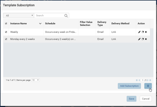Toggle the select-all header checkbox
Screen dimensions: 157x107
tap(6, 24)
